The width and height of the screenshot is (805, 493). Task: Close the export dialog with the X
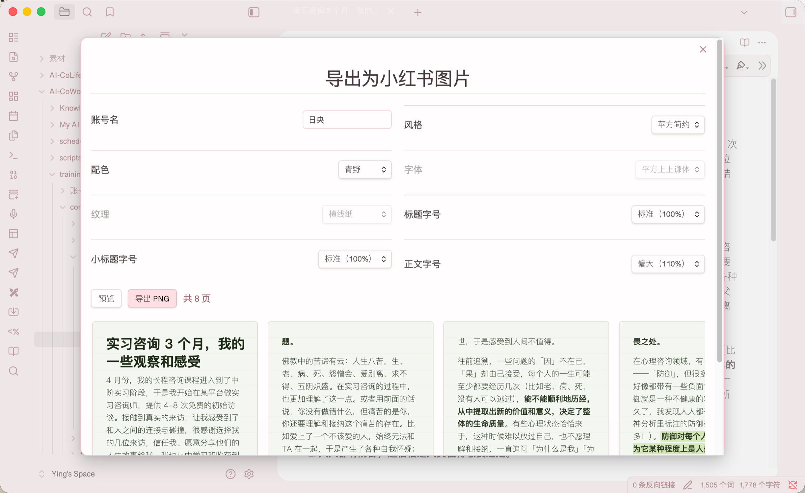click(703, 49)
